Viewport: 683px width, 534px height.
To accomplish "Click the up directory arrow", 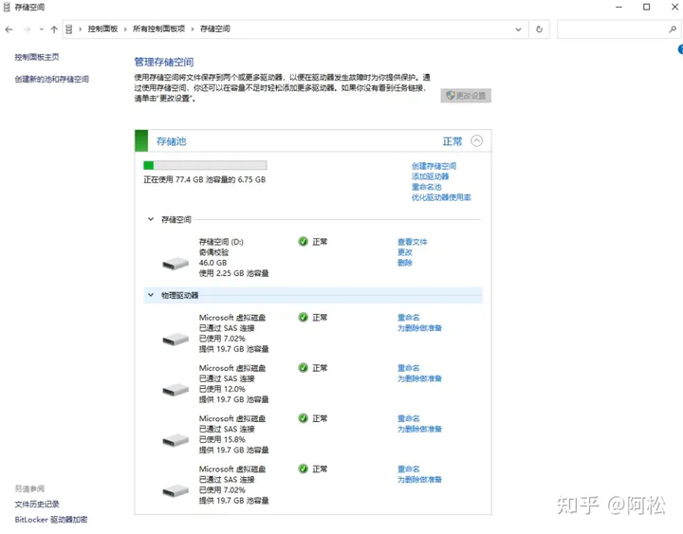I will (x=53, y=29).
